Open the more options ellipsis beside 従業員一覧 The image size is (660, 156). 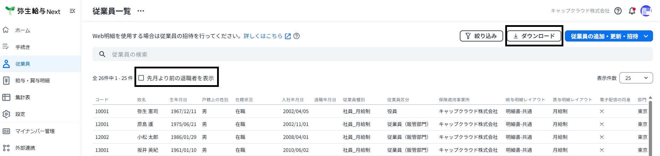tap(141, 11)
